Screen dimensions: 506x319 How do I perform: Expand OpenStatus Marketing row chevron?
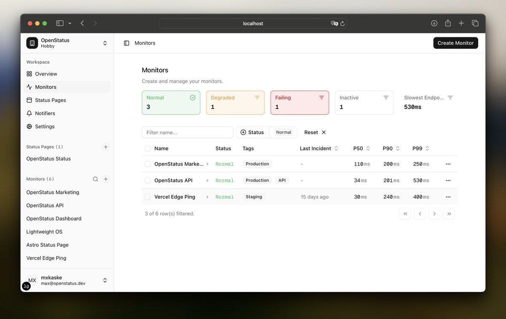207,164
